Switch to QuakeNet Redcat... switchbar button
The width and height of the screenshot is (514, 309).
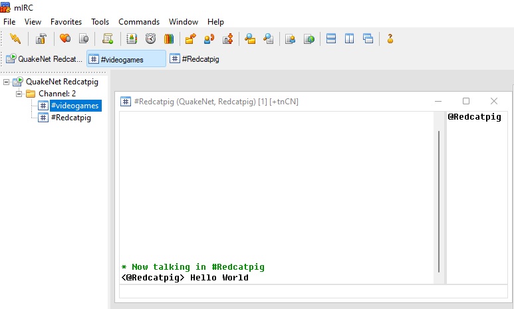(x=45, y=58)
